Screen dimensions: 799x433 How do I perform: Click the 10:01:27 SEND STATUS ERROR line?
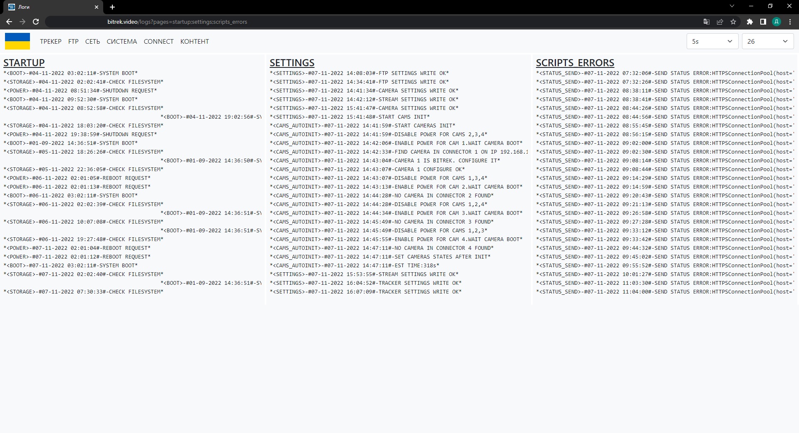(x=665, y=274)
